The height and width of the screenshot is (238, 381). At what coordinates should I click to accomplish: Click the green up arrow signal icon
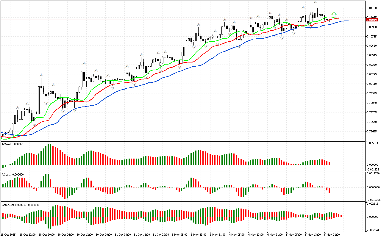(x=334, y=15)
